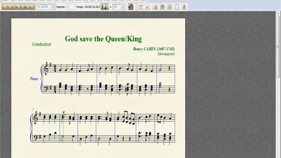Click the measure position input field

pos(43,7)
